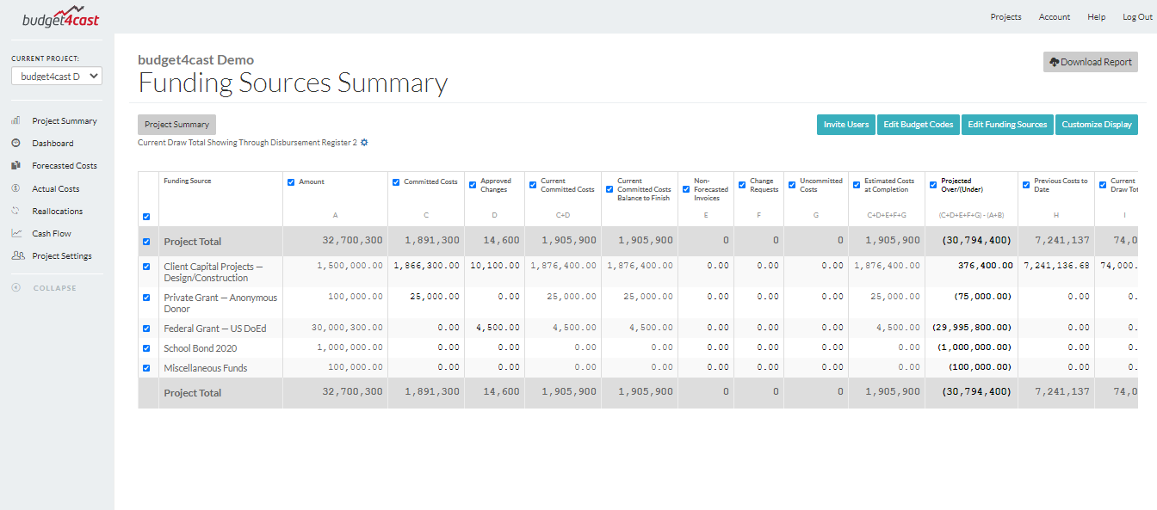Toggle the Approved Changes column checkbox
Image resolution: width=1157 pixels, height=510 pixels.
[473, 185]
